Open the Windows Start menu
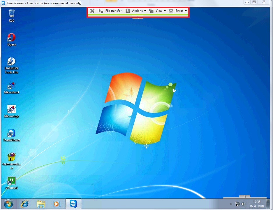Viewport: 273px width, 210px height. (x=8, y=204)
